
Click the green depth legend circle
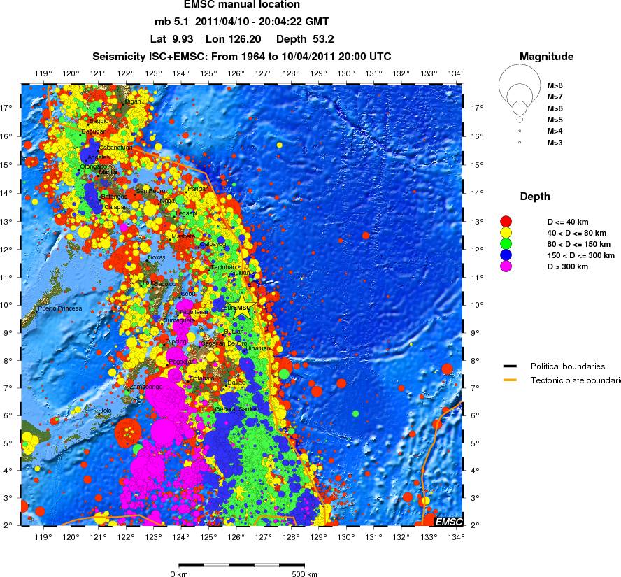(506, 243)
